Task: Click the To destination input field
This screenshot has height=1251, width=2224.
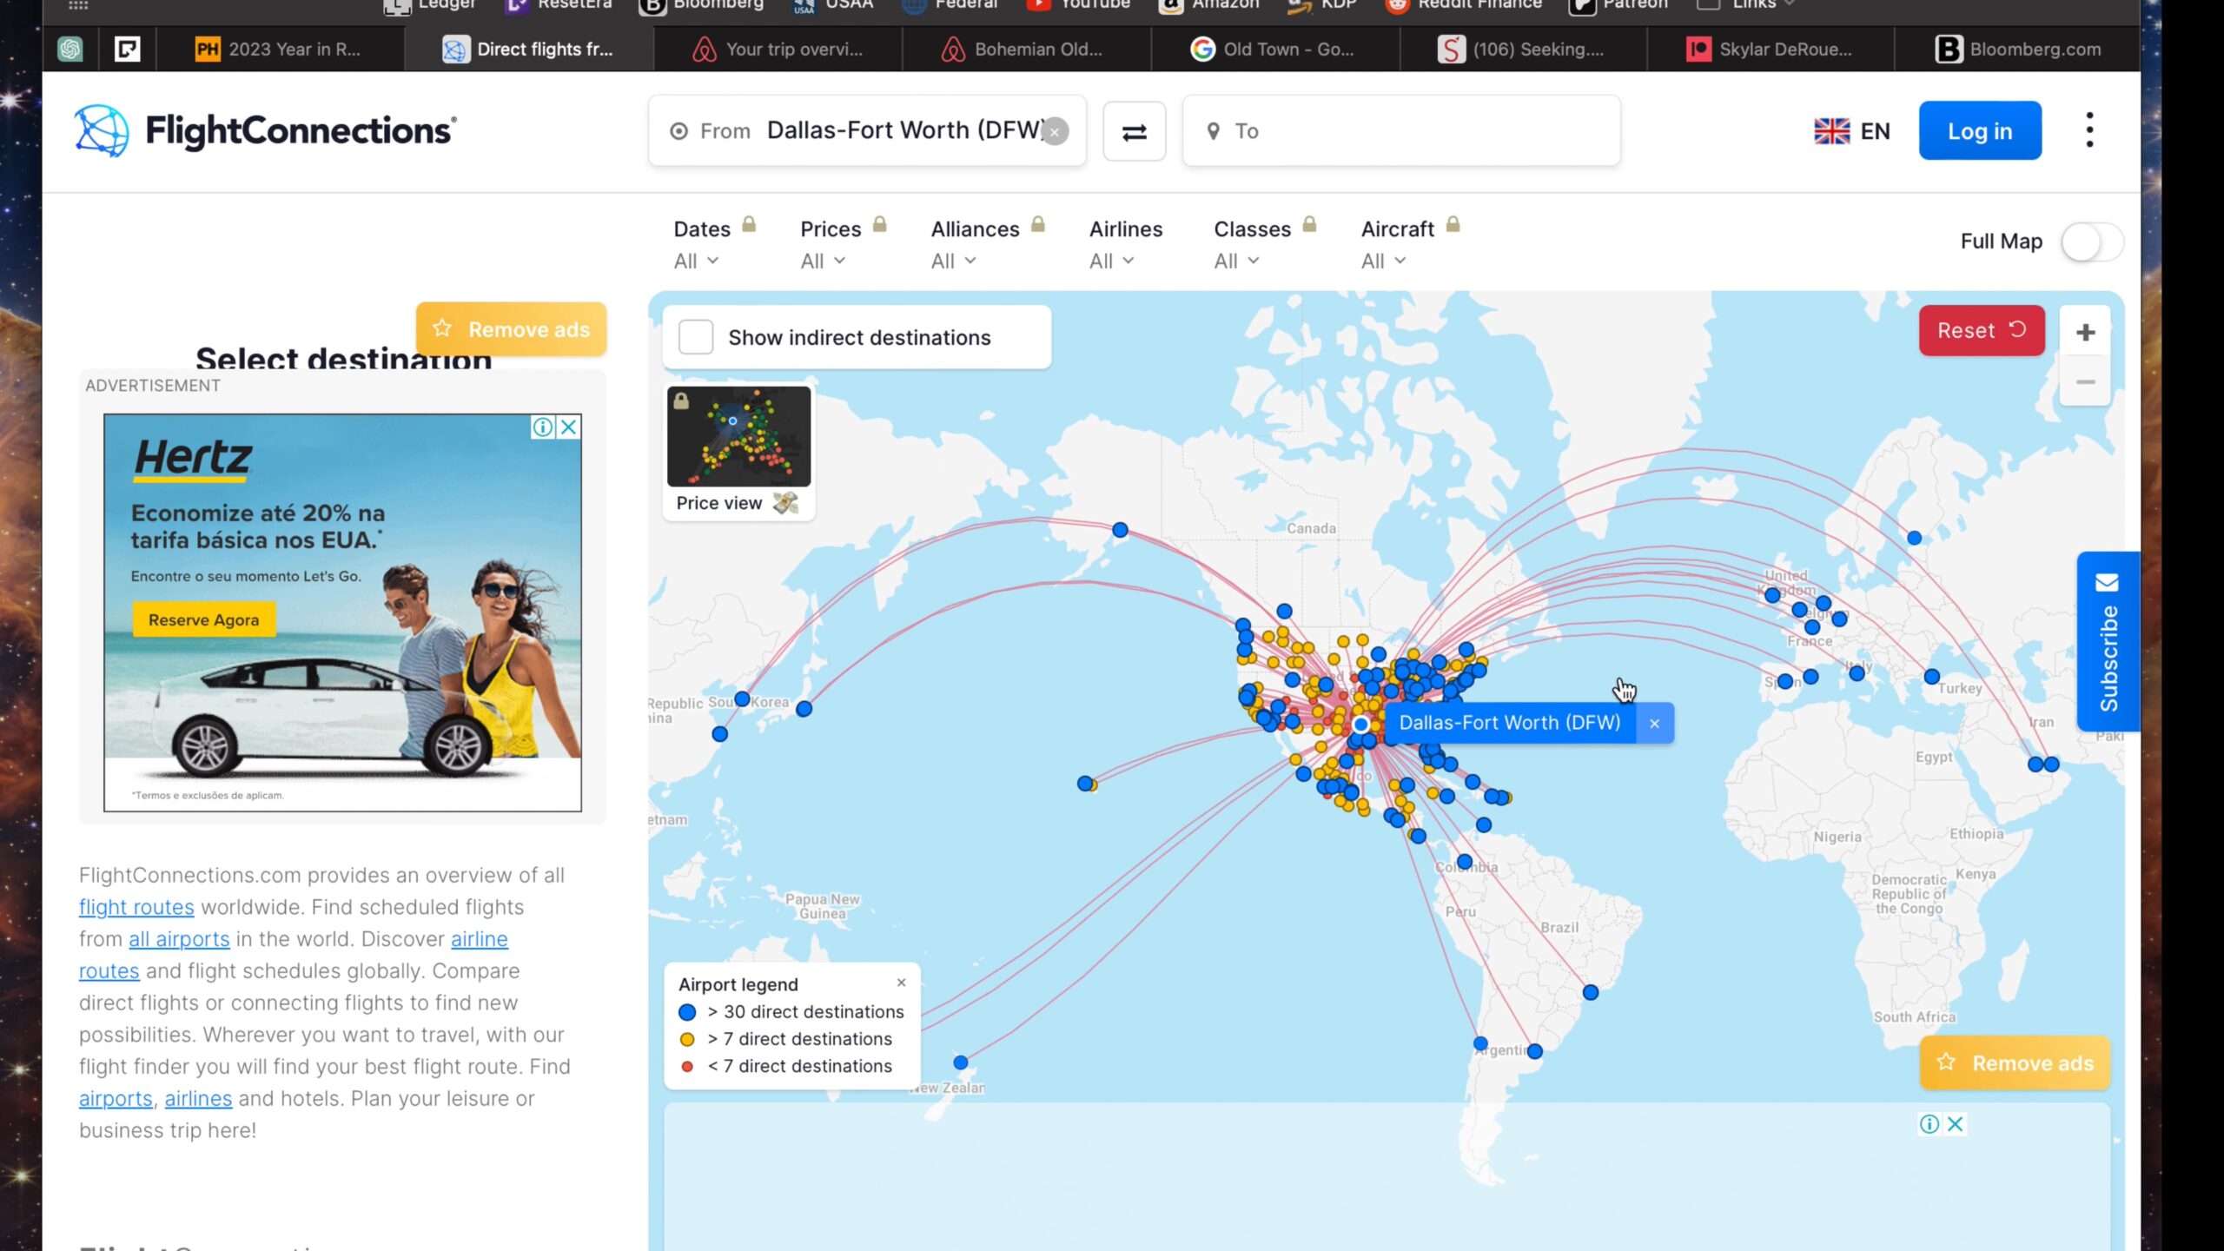Action: point(1400,131)
